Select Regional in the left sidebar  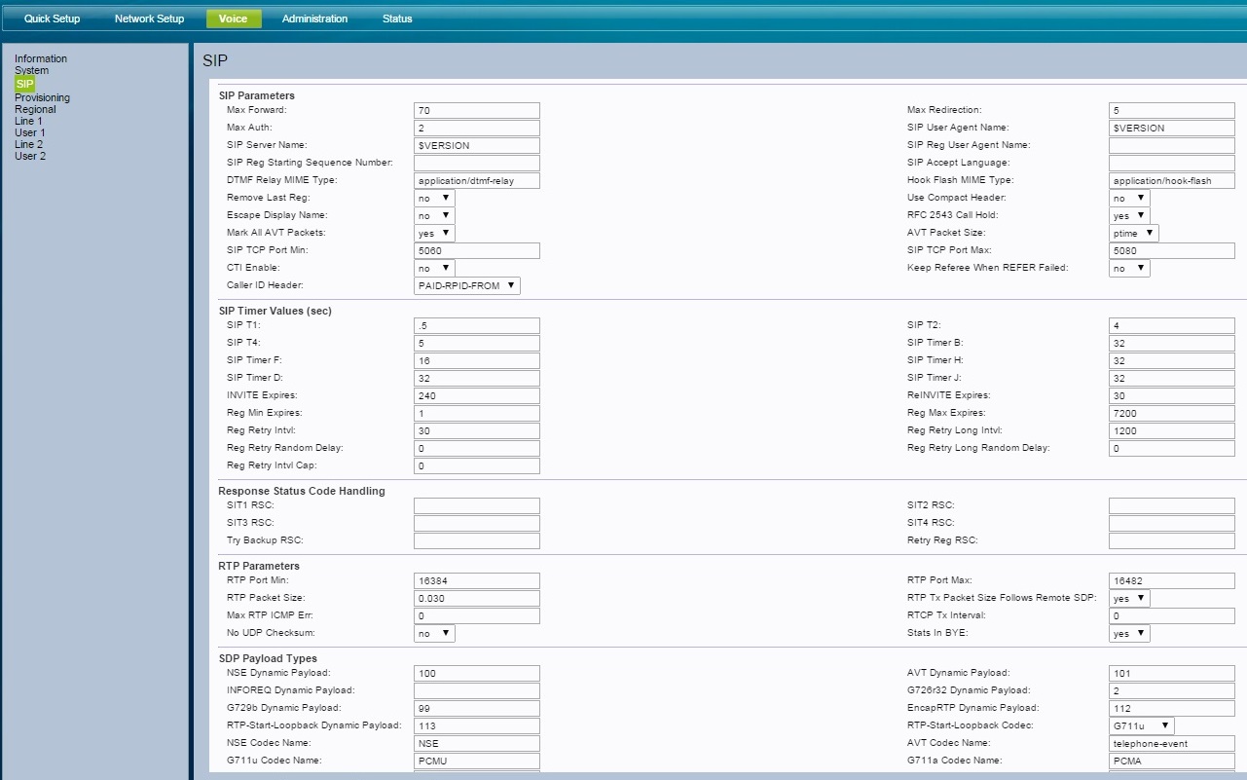(x=35, y=109)
